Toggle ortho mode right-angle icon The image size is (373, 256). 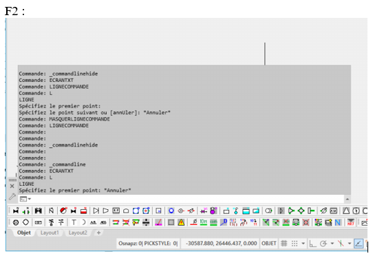(x=312, y=244)
